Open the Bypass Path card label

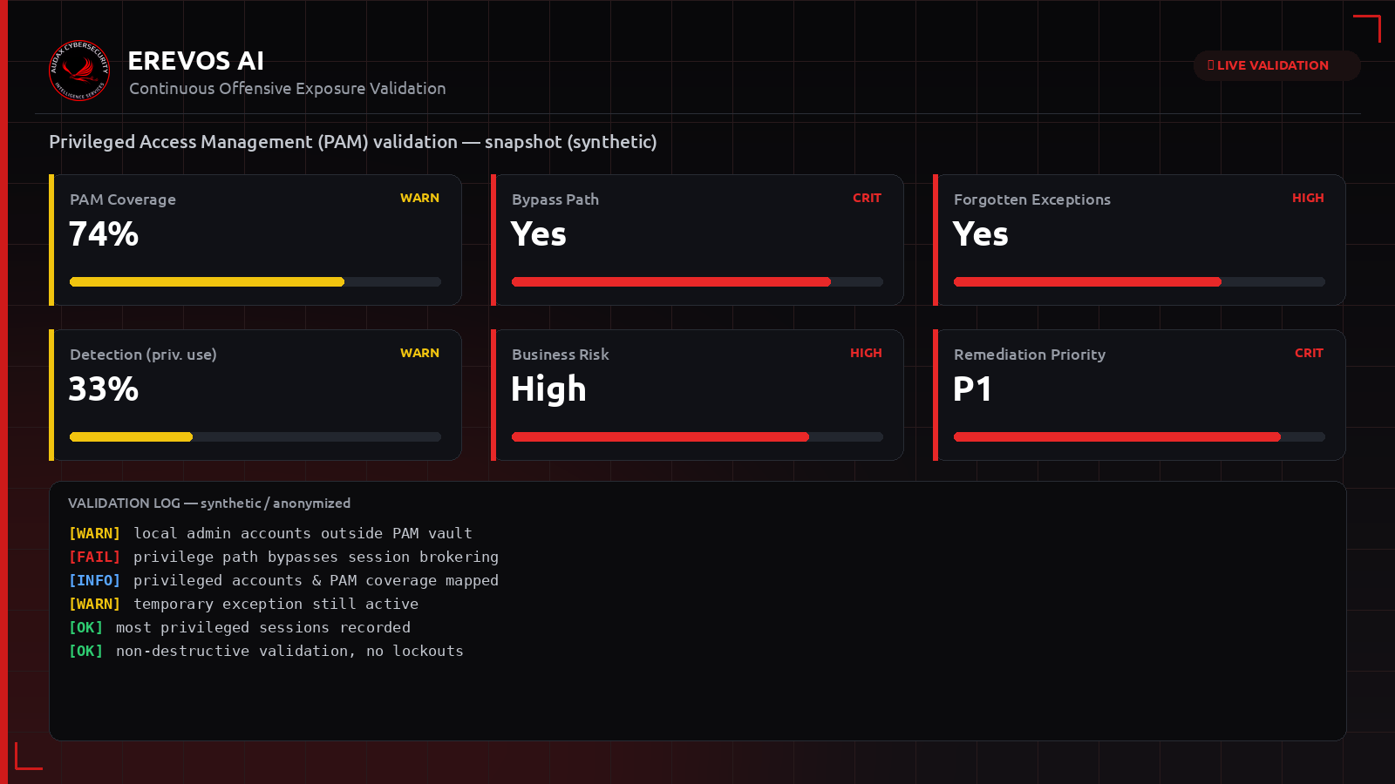555,199
